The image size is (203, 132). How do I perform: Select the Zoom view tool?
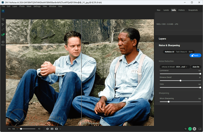tap(3, 35)
